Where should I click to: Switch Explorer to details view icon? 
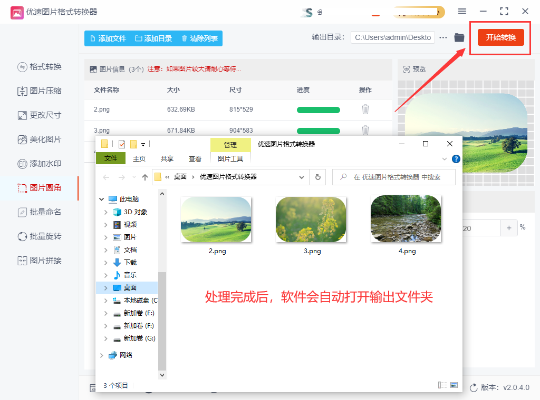pyautogui.click(x=442, y=385)
